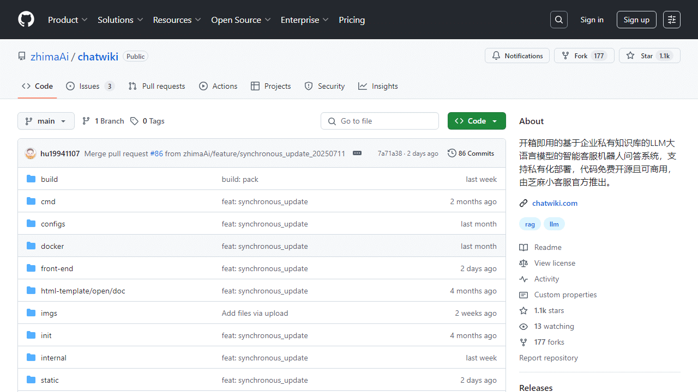Open the chatwiki repository name link
698x392 pixels.
click(98, 56)
